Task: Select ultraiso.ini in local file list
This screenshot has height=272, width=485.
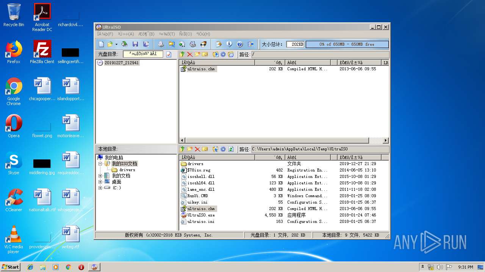Action: point(201,222)
